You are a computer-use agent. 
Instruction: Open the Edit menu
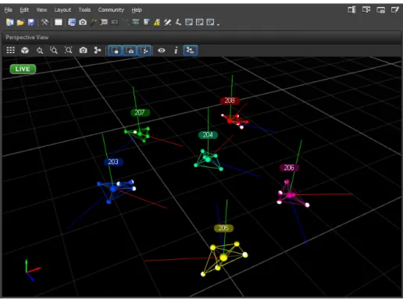click(x=24, y=10)
